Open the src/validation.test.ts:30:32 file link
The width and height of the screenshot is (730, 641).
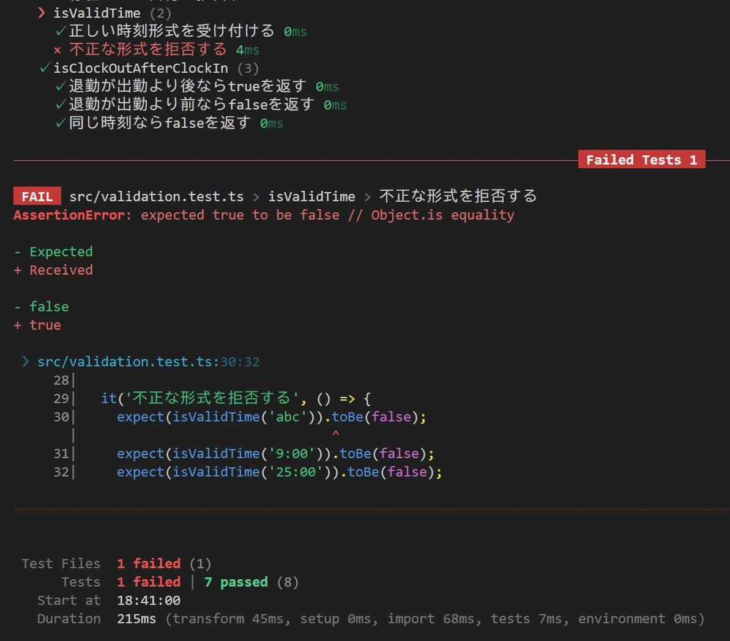point(148,361)
